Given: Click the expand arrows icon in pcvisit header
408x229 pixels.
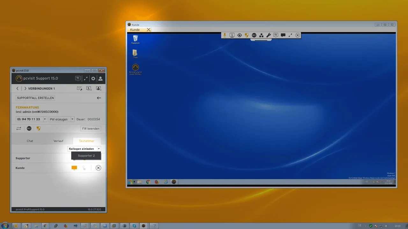Looking at the screenshot, I should click(86, 79).
